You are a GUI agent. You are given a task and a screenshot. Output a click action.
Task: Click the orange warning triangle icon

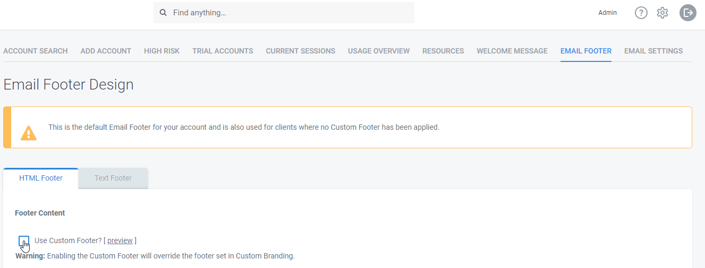[29, 132]
